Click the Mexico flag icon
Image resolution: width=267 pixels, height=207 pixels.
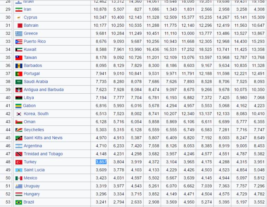[x=19, y=178]
